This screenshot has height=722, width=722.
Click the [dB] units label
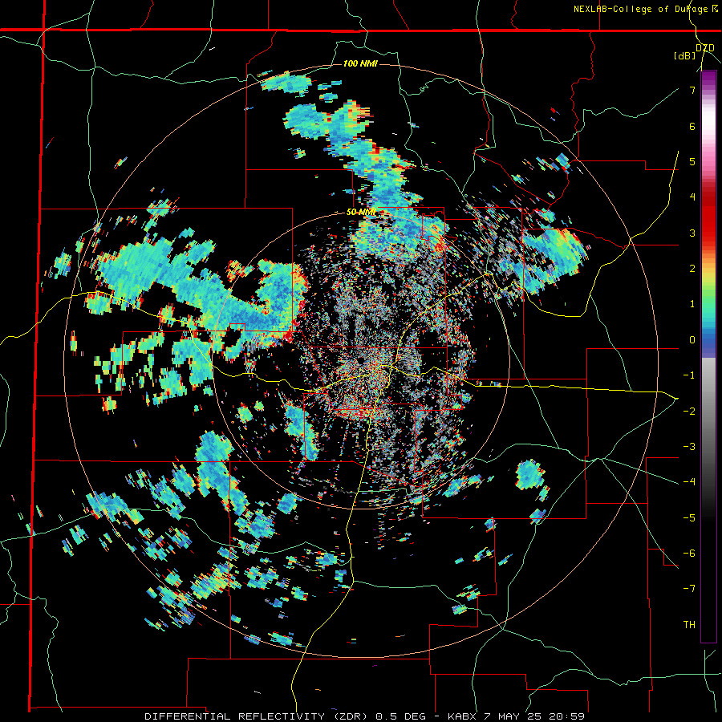685,56
